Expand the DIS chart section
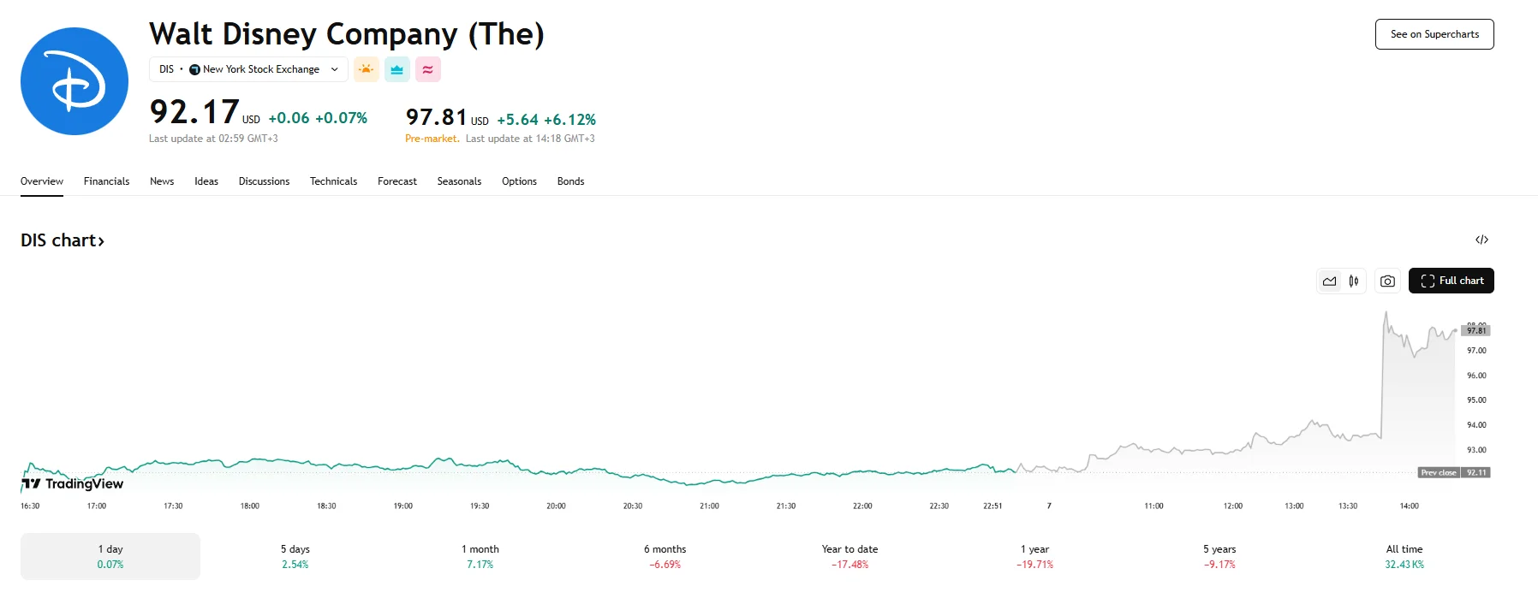The height and width of the screenshot is (598, 1538). (62, 240)
